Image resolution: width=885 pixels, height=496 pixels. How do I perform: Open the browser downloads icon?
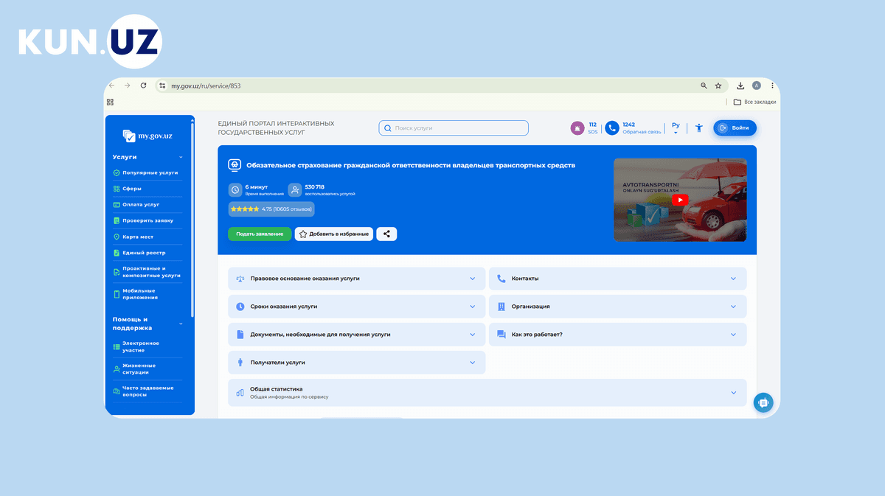740,85
